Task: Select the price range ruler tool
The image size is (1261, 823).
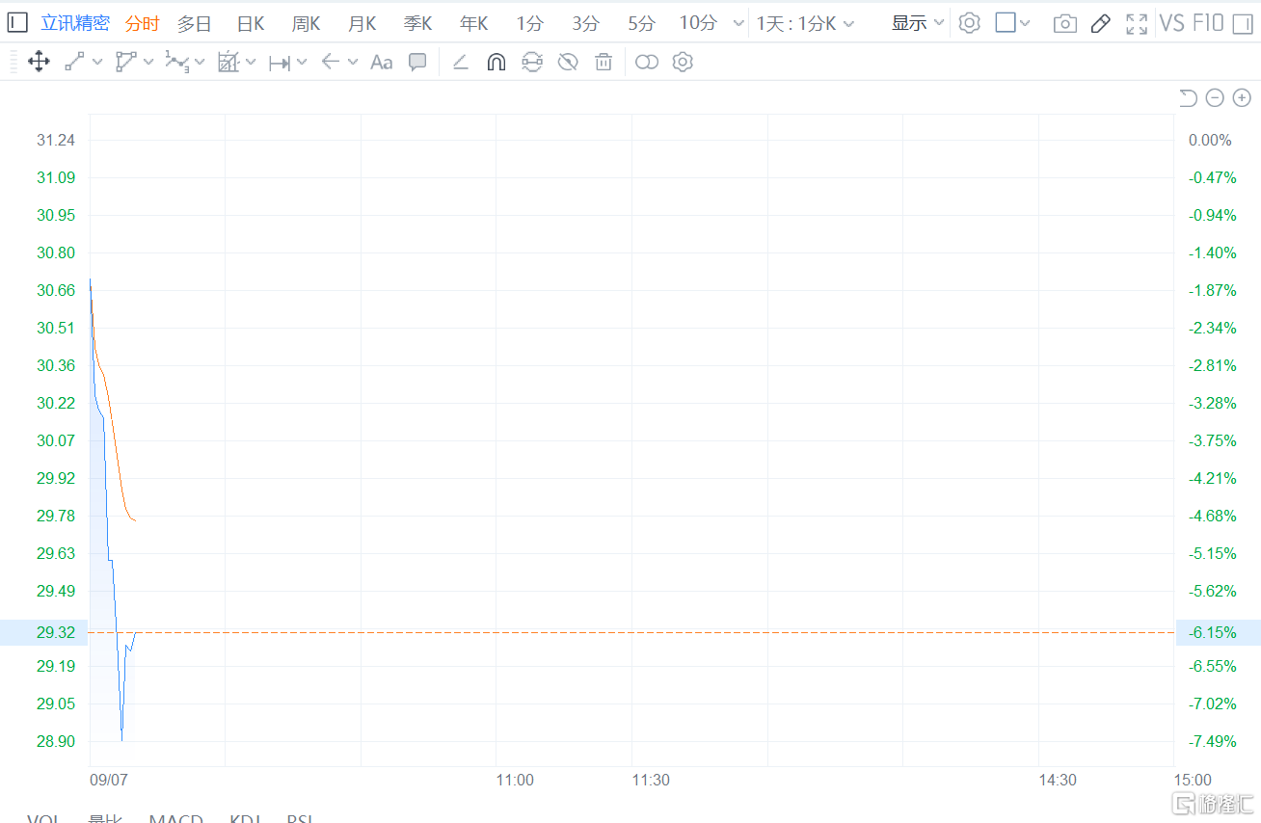Action: pos(280,63)
